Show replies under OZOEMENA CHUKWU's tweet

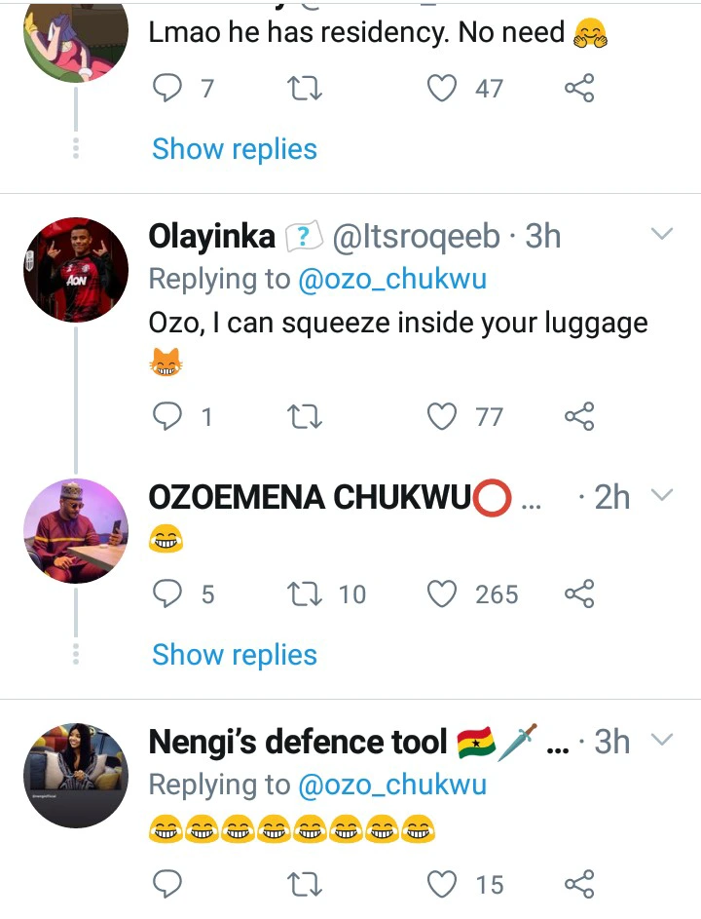pyautogui.click(x=235, y=655)
